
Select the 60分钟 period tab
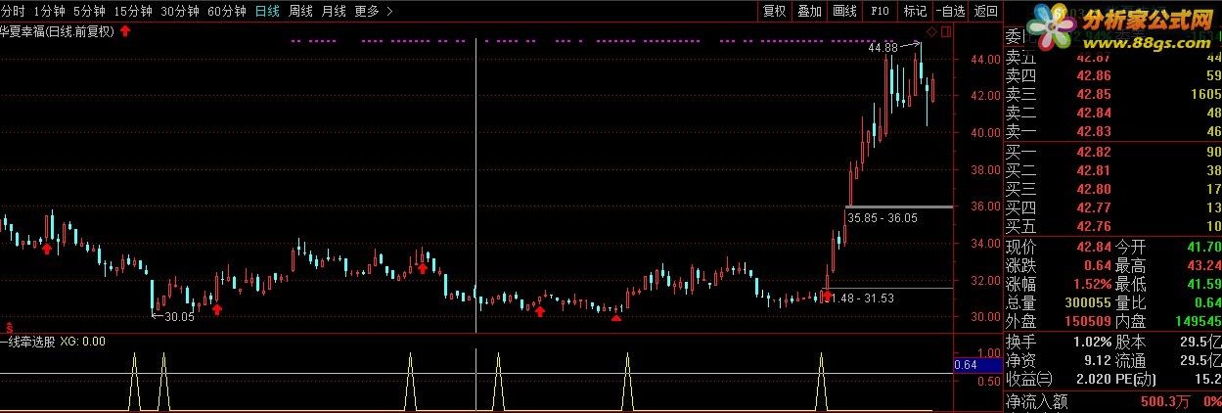(227, 11)
